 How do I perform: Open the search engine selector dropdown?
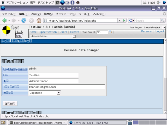pos(132,20)
